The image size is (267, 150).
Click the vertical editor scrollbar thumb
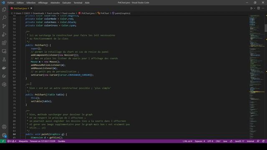tap(266, 28)
